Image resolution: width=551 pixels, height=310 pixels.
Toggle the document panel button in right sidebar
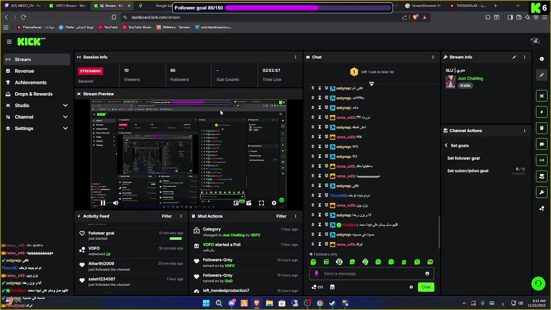[x=542, y=128]
